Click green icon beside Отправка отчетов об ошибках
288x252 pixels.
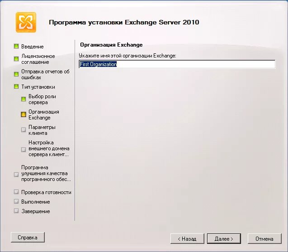point(16,74)
